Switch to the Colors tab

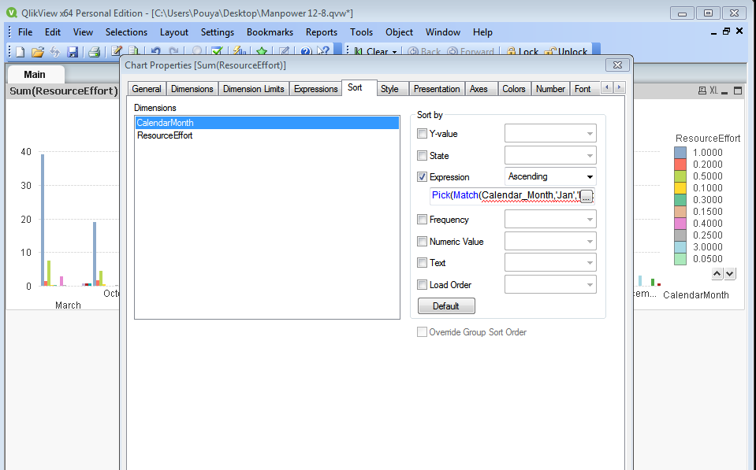[x=514, y=89]
